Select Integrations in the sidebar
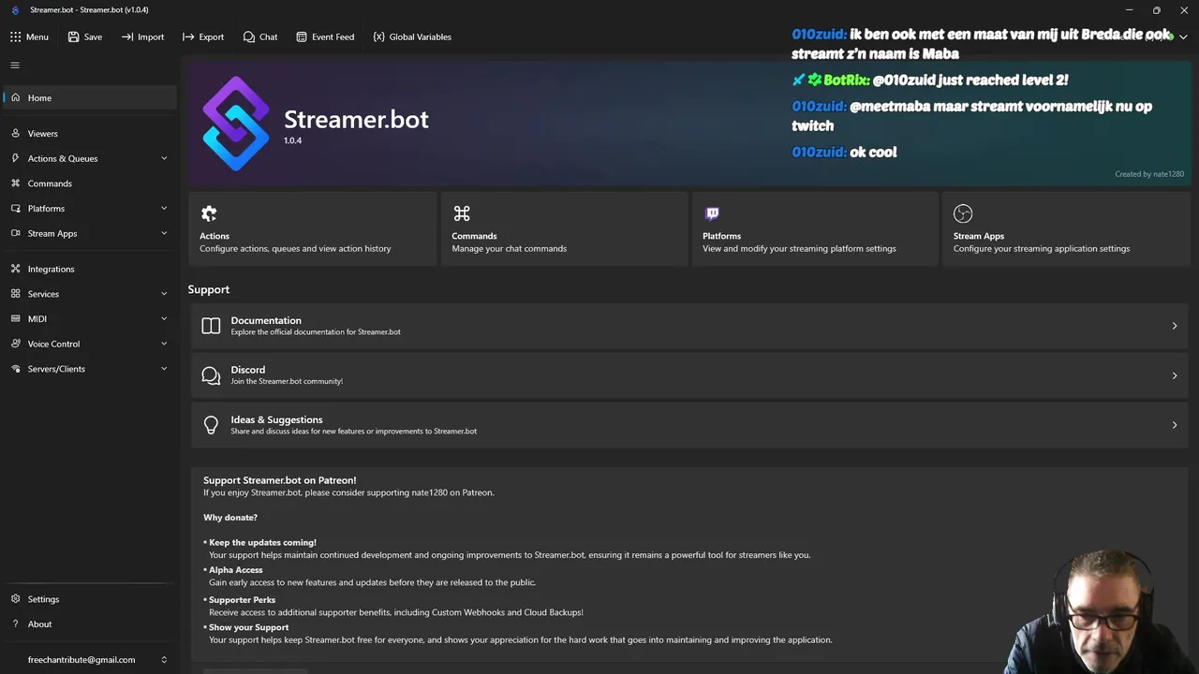The image size is (1199, 674). pos(89,269)
